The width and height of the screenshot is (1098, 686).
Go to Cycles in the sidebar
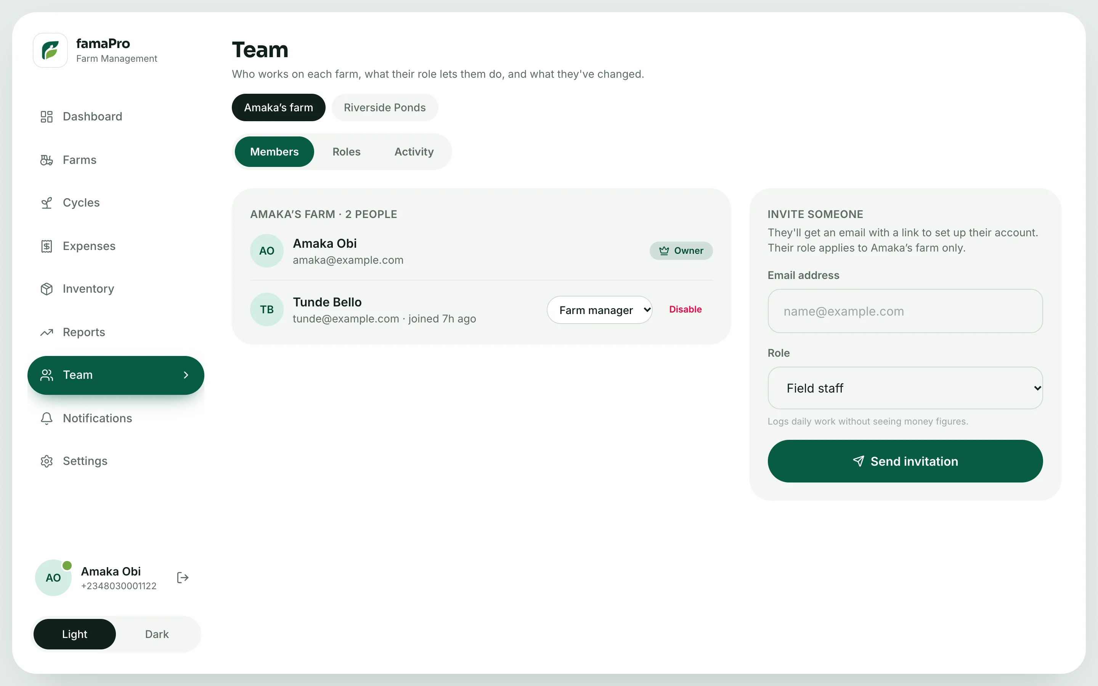[x=116, y=203]
